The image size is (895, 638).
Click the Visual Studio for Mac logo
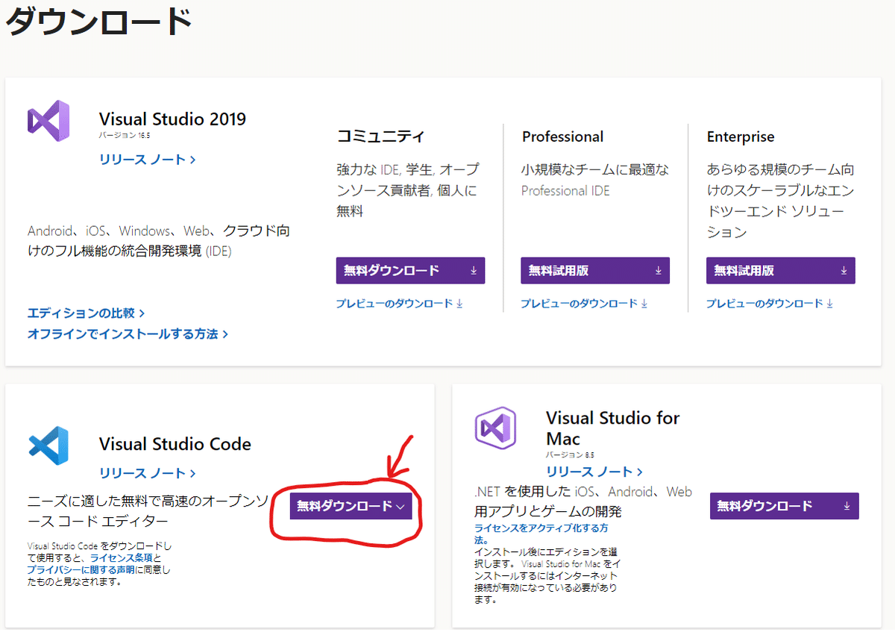(495, 428)
